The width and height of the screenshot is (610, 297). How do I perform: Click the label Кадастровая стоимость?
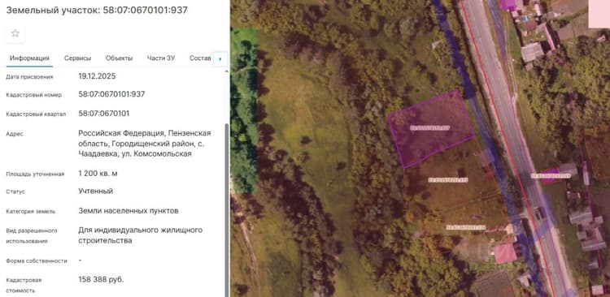[x=24, y=285]
